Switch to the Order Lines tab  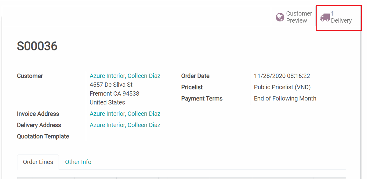click(x=38, y=162)
